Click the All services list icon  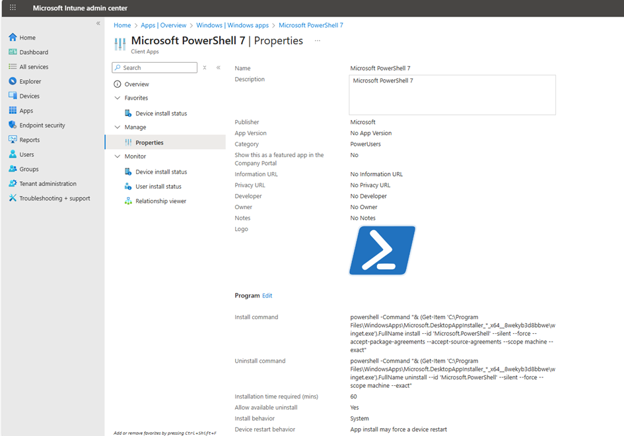[13, 67]
